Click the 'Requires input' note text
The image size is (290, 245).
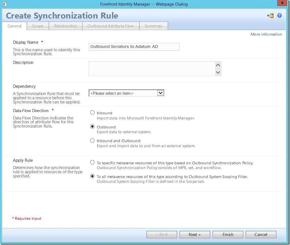tap(27, 218)
